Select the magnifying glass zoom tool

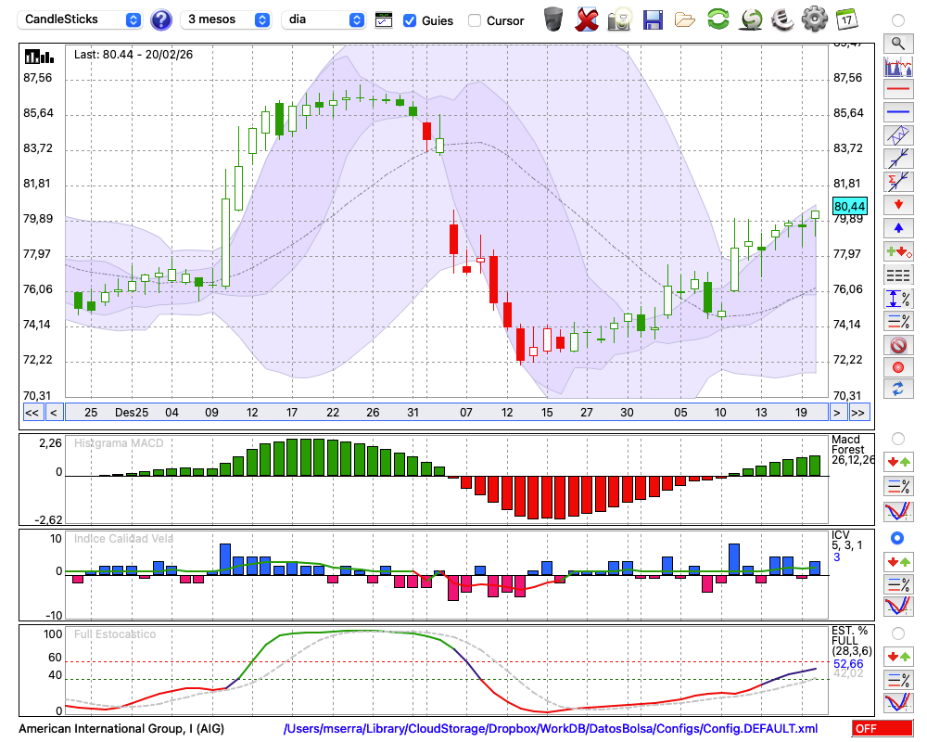click(897, 43)
